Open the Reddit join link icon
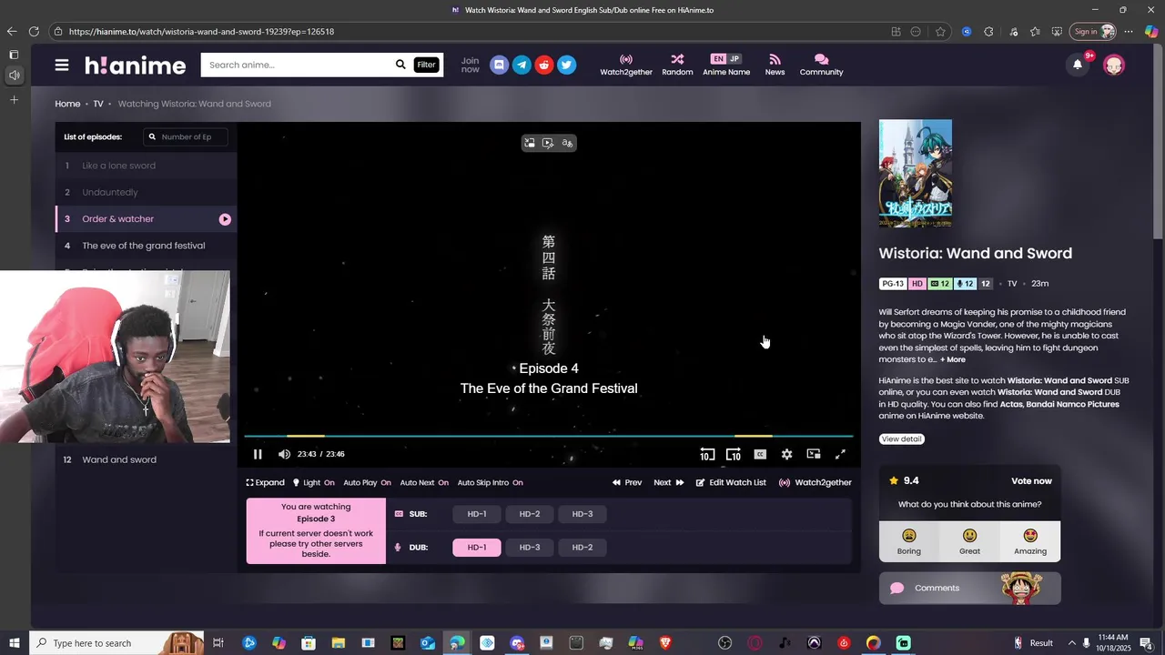The width and height of the screenshot is (1165, 655). 544,65
